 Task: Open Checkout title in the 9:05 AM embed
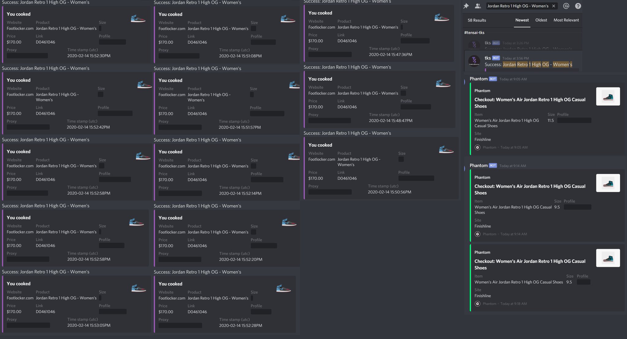[x=530, y=103]
